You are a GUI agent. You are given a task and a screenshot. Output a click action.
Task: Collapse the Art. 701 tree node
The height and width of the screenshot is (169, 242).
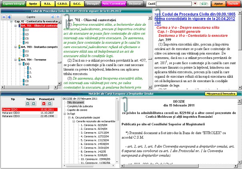pyautogui.click(x=16, y=26)
